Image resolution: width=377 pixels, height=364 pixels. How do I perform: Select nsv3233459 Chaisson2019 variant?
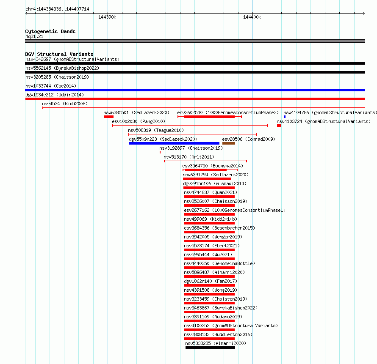click(x=216, y=299)
